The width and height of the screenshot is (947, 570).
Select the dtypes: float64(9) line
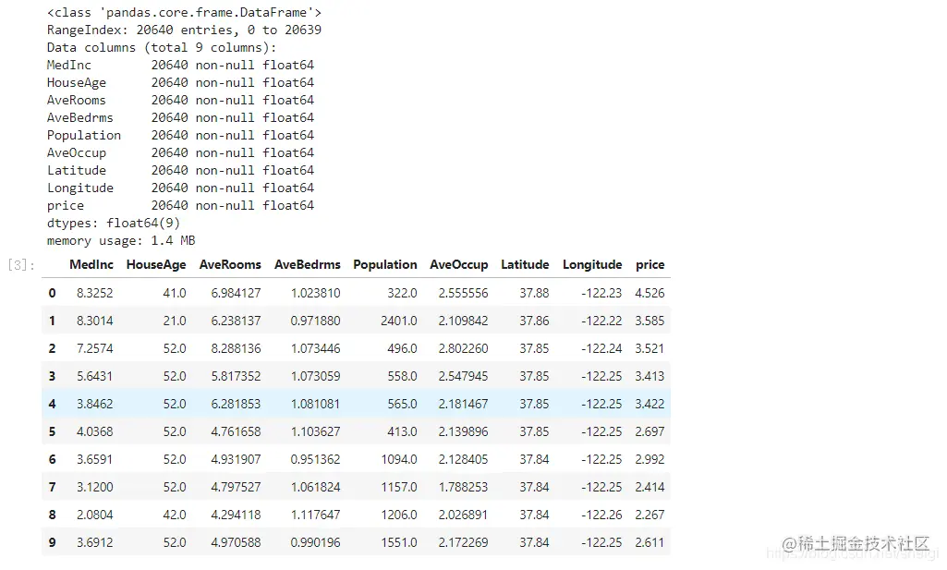pos(114,223)
